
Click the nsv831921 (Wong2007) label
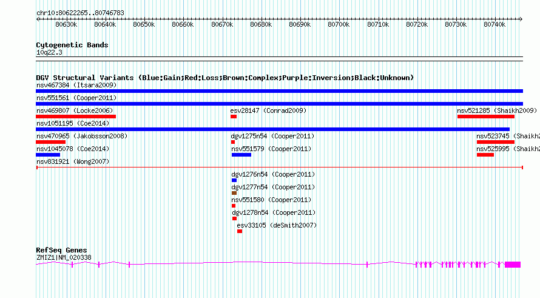[73, 161]
